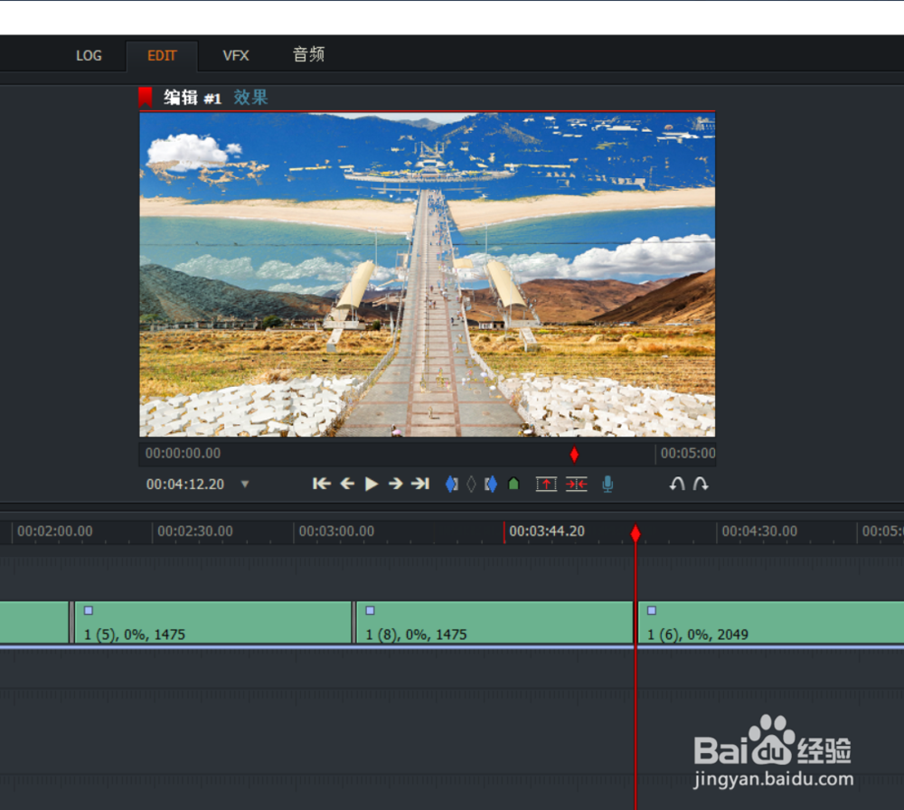Click the LOG workspace label
The width and height of the screenshot is (904, 810).
coord(88,55)
